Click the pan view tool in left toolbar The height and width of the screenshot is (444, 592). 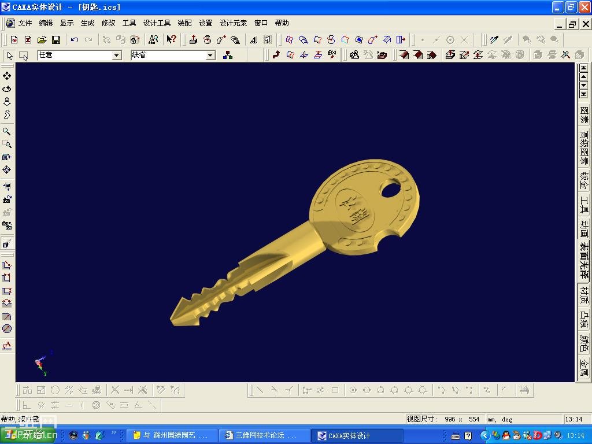tap(7, 76)
